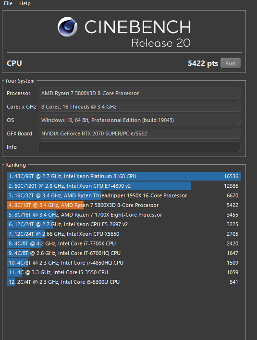Select ranking row Intel Core i7-4850HQ

[x=123, y=263]
